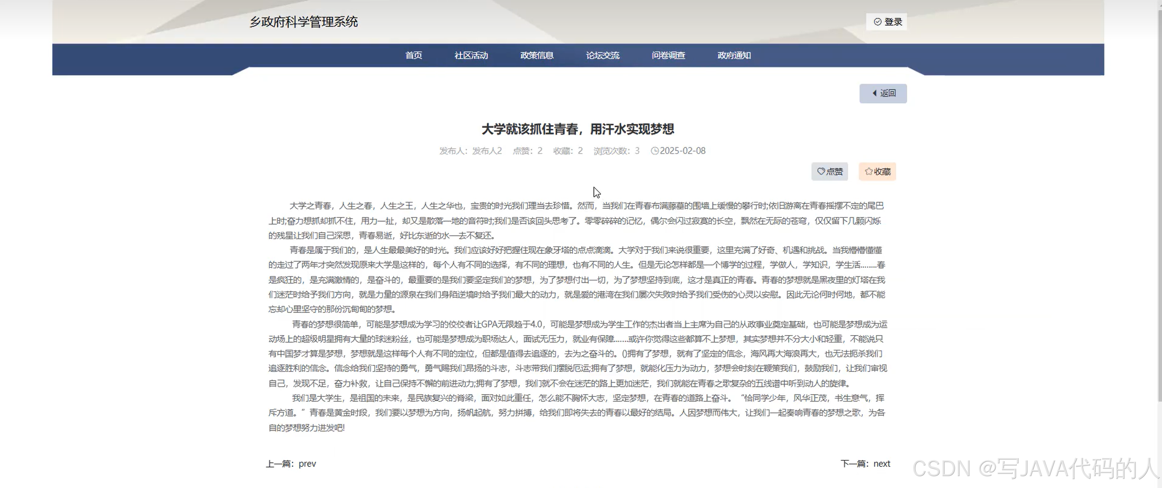This screenshot has width=1162, height=488.
Task: Open the 政府通知 notices page
Action: click(733, 55)
